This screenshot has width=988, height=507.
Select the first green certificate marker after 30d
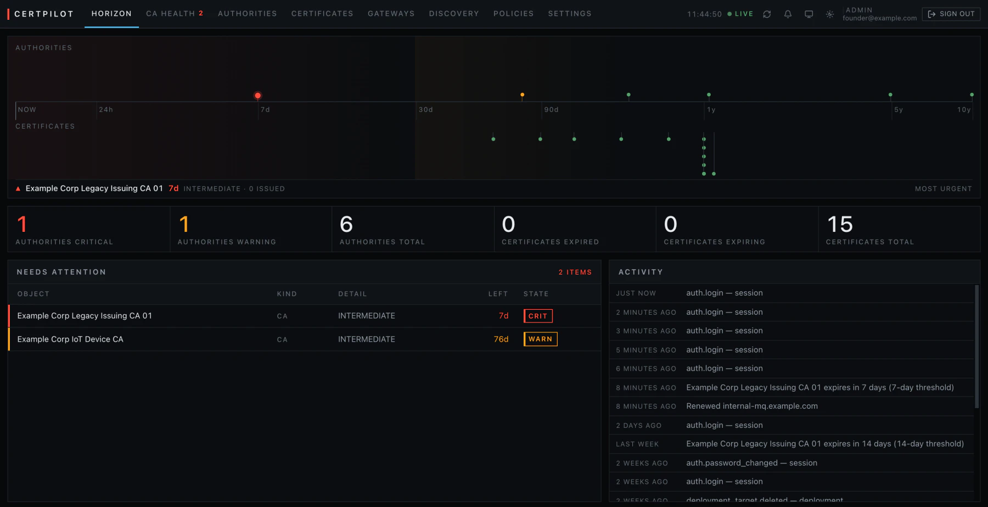[x=493, y=139]
